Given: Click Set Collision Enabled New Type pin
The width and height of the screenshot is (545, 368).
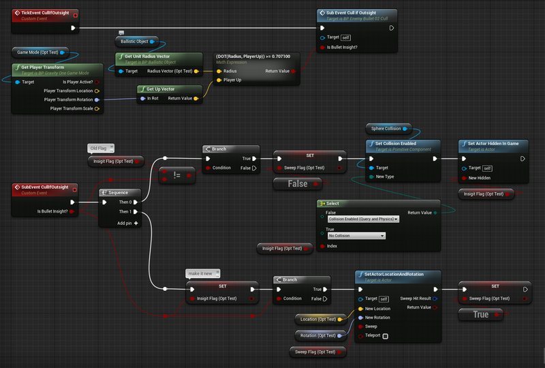Looking at the screenshot, I should pos(371,177).
